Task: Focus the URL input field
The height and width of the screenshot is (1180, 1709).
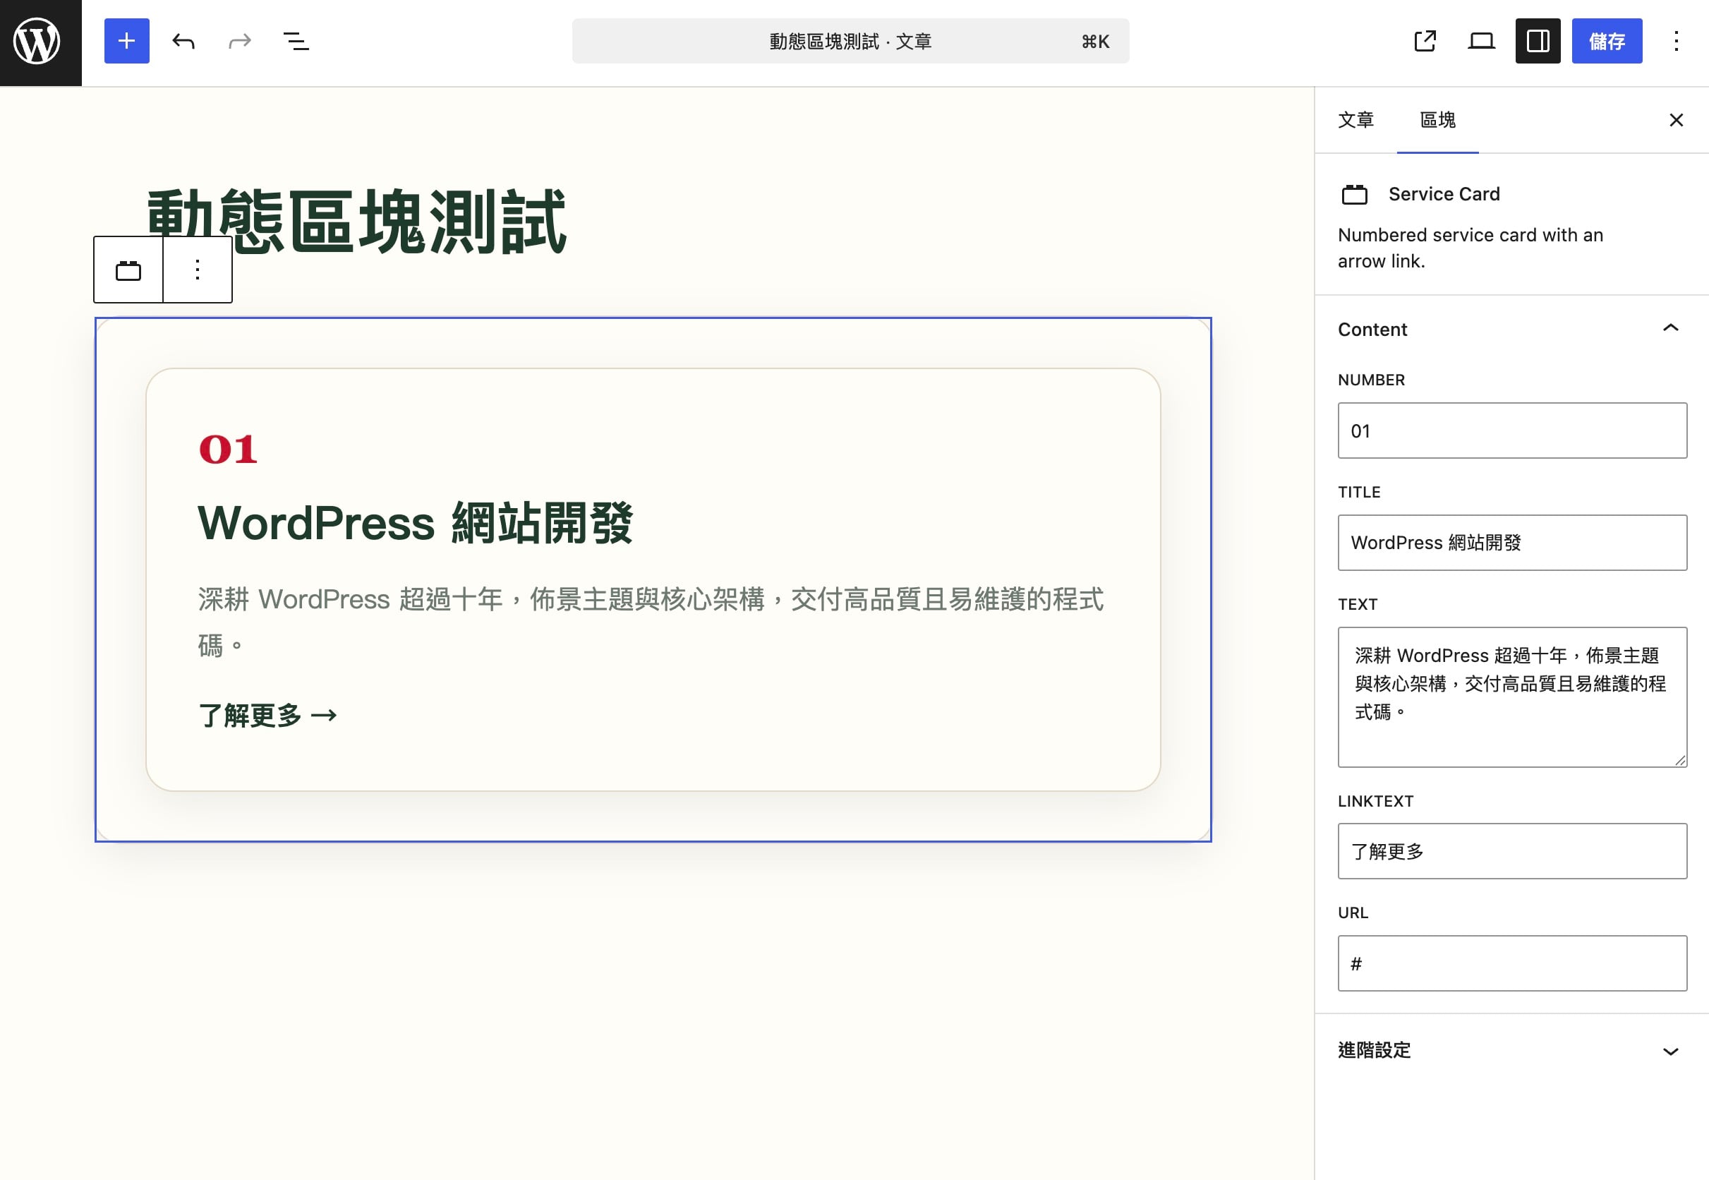Action: tap(1512, 963)
